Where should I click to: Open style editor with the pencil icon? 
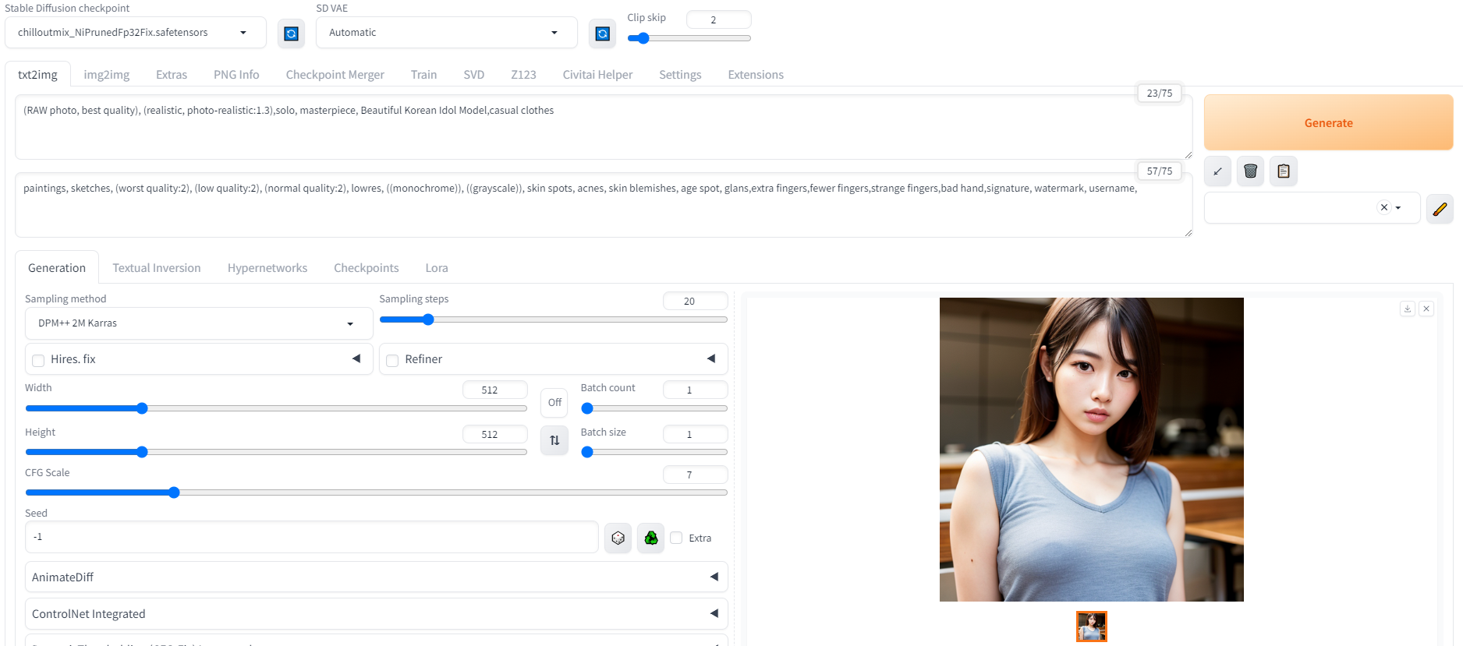point(1440,209)
